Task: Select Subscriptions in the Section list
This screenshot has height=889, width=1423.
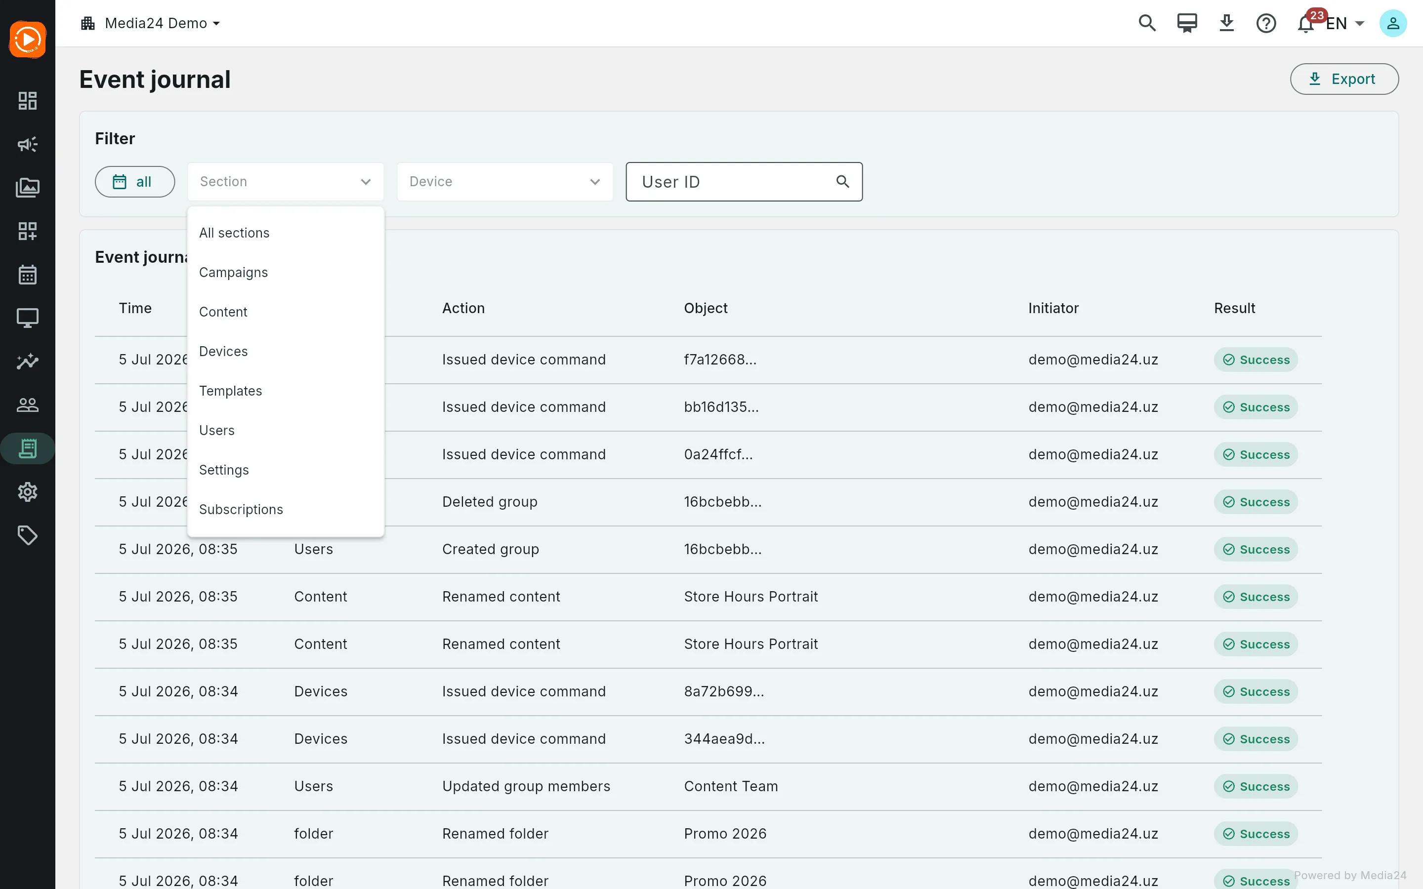Action: coord(286,509)
